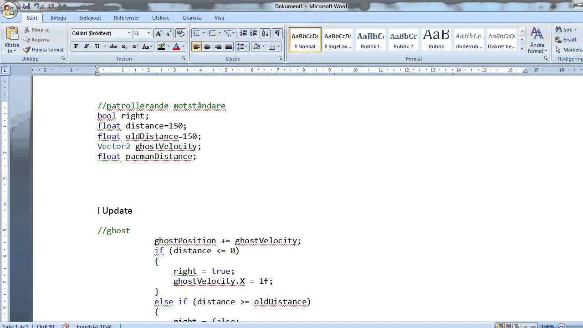Open font color dropdown arrow
The image size is (583, 328).
tap(184, 46)
